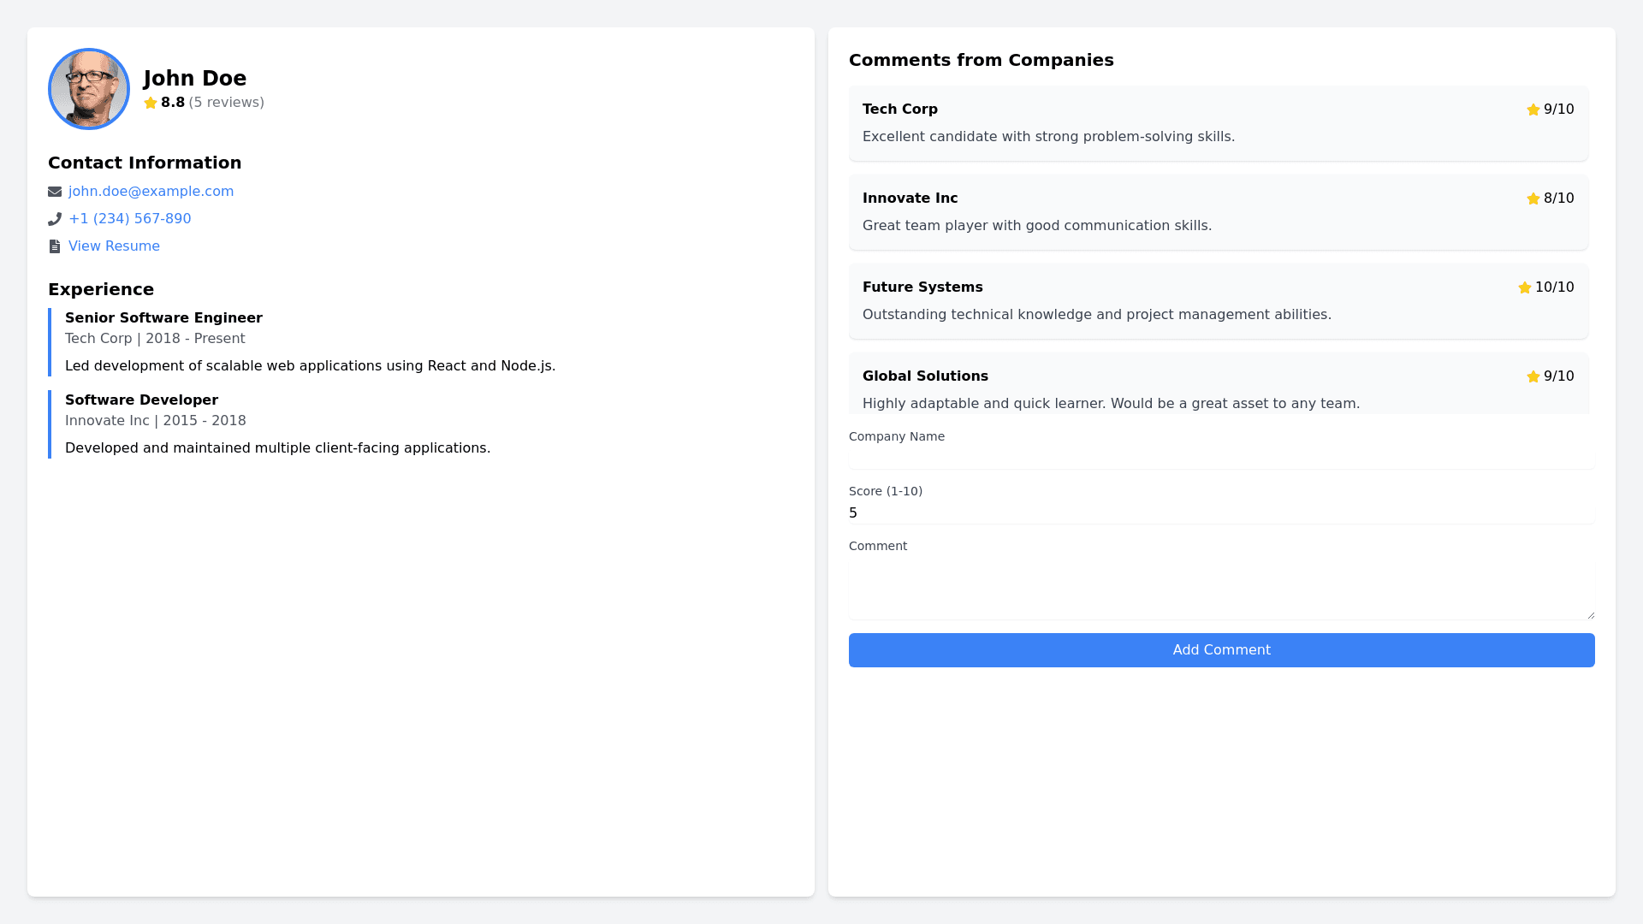Click the star icon on Global Solutions review
1643x924 pixels.
(1533, 376)
